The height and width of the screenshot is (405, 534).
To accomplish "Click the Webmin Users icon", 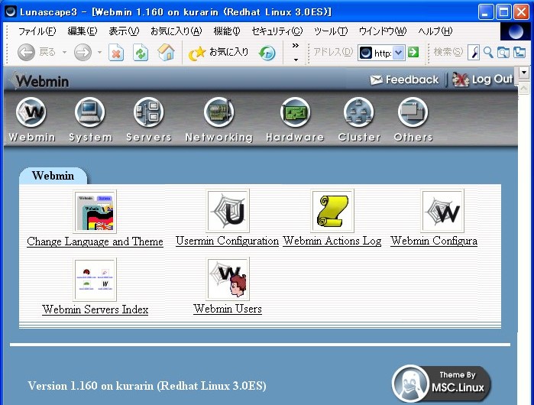I will 228,279.
